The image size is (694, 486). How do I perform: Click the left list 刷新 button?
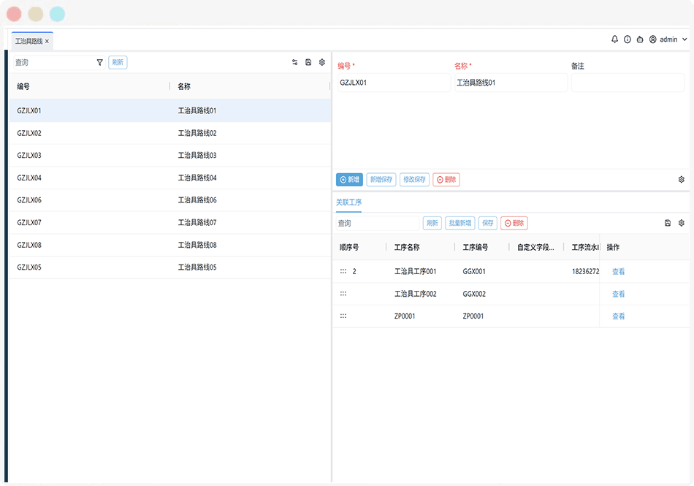tap(118, 62)
